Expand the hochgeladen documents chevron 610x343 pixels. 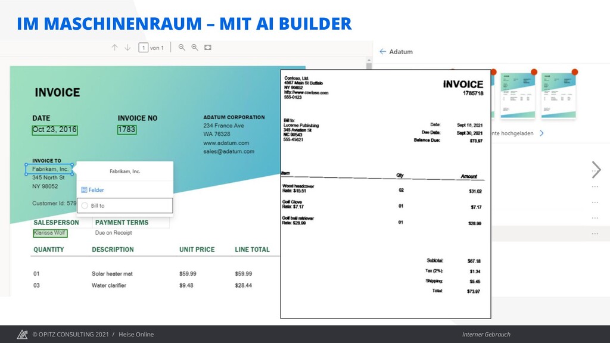[541, 133]
